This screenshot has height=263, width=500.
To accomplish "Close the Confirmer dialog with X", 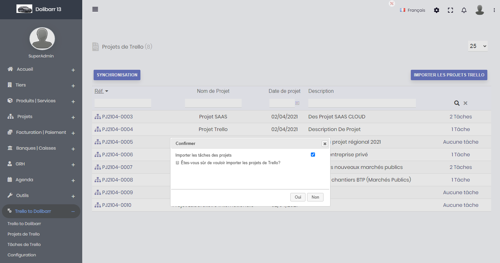I will click(324, 144).
